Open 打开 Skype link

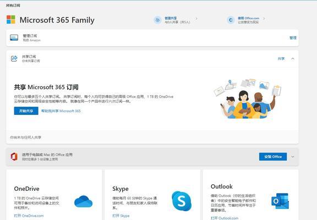[x=121, y=216]
